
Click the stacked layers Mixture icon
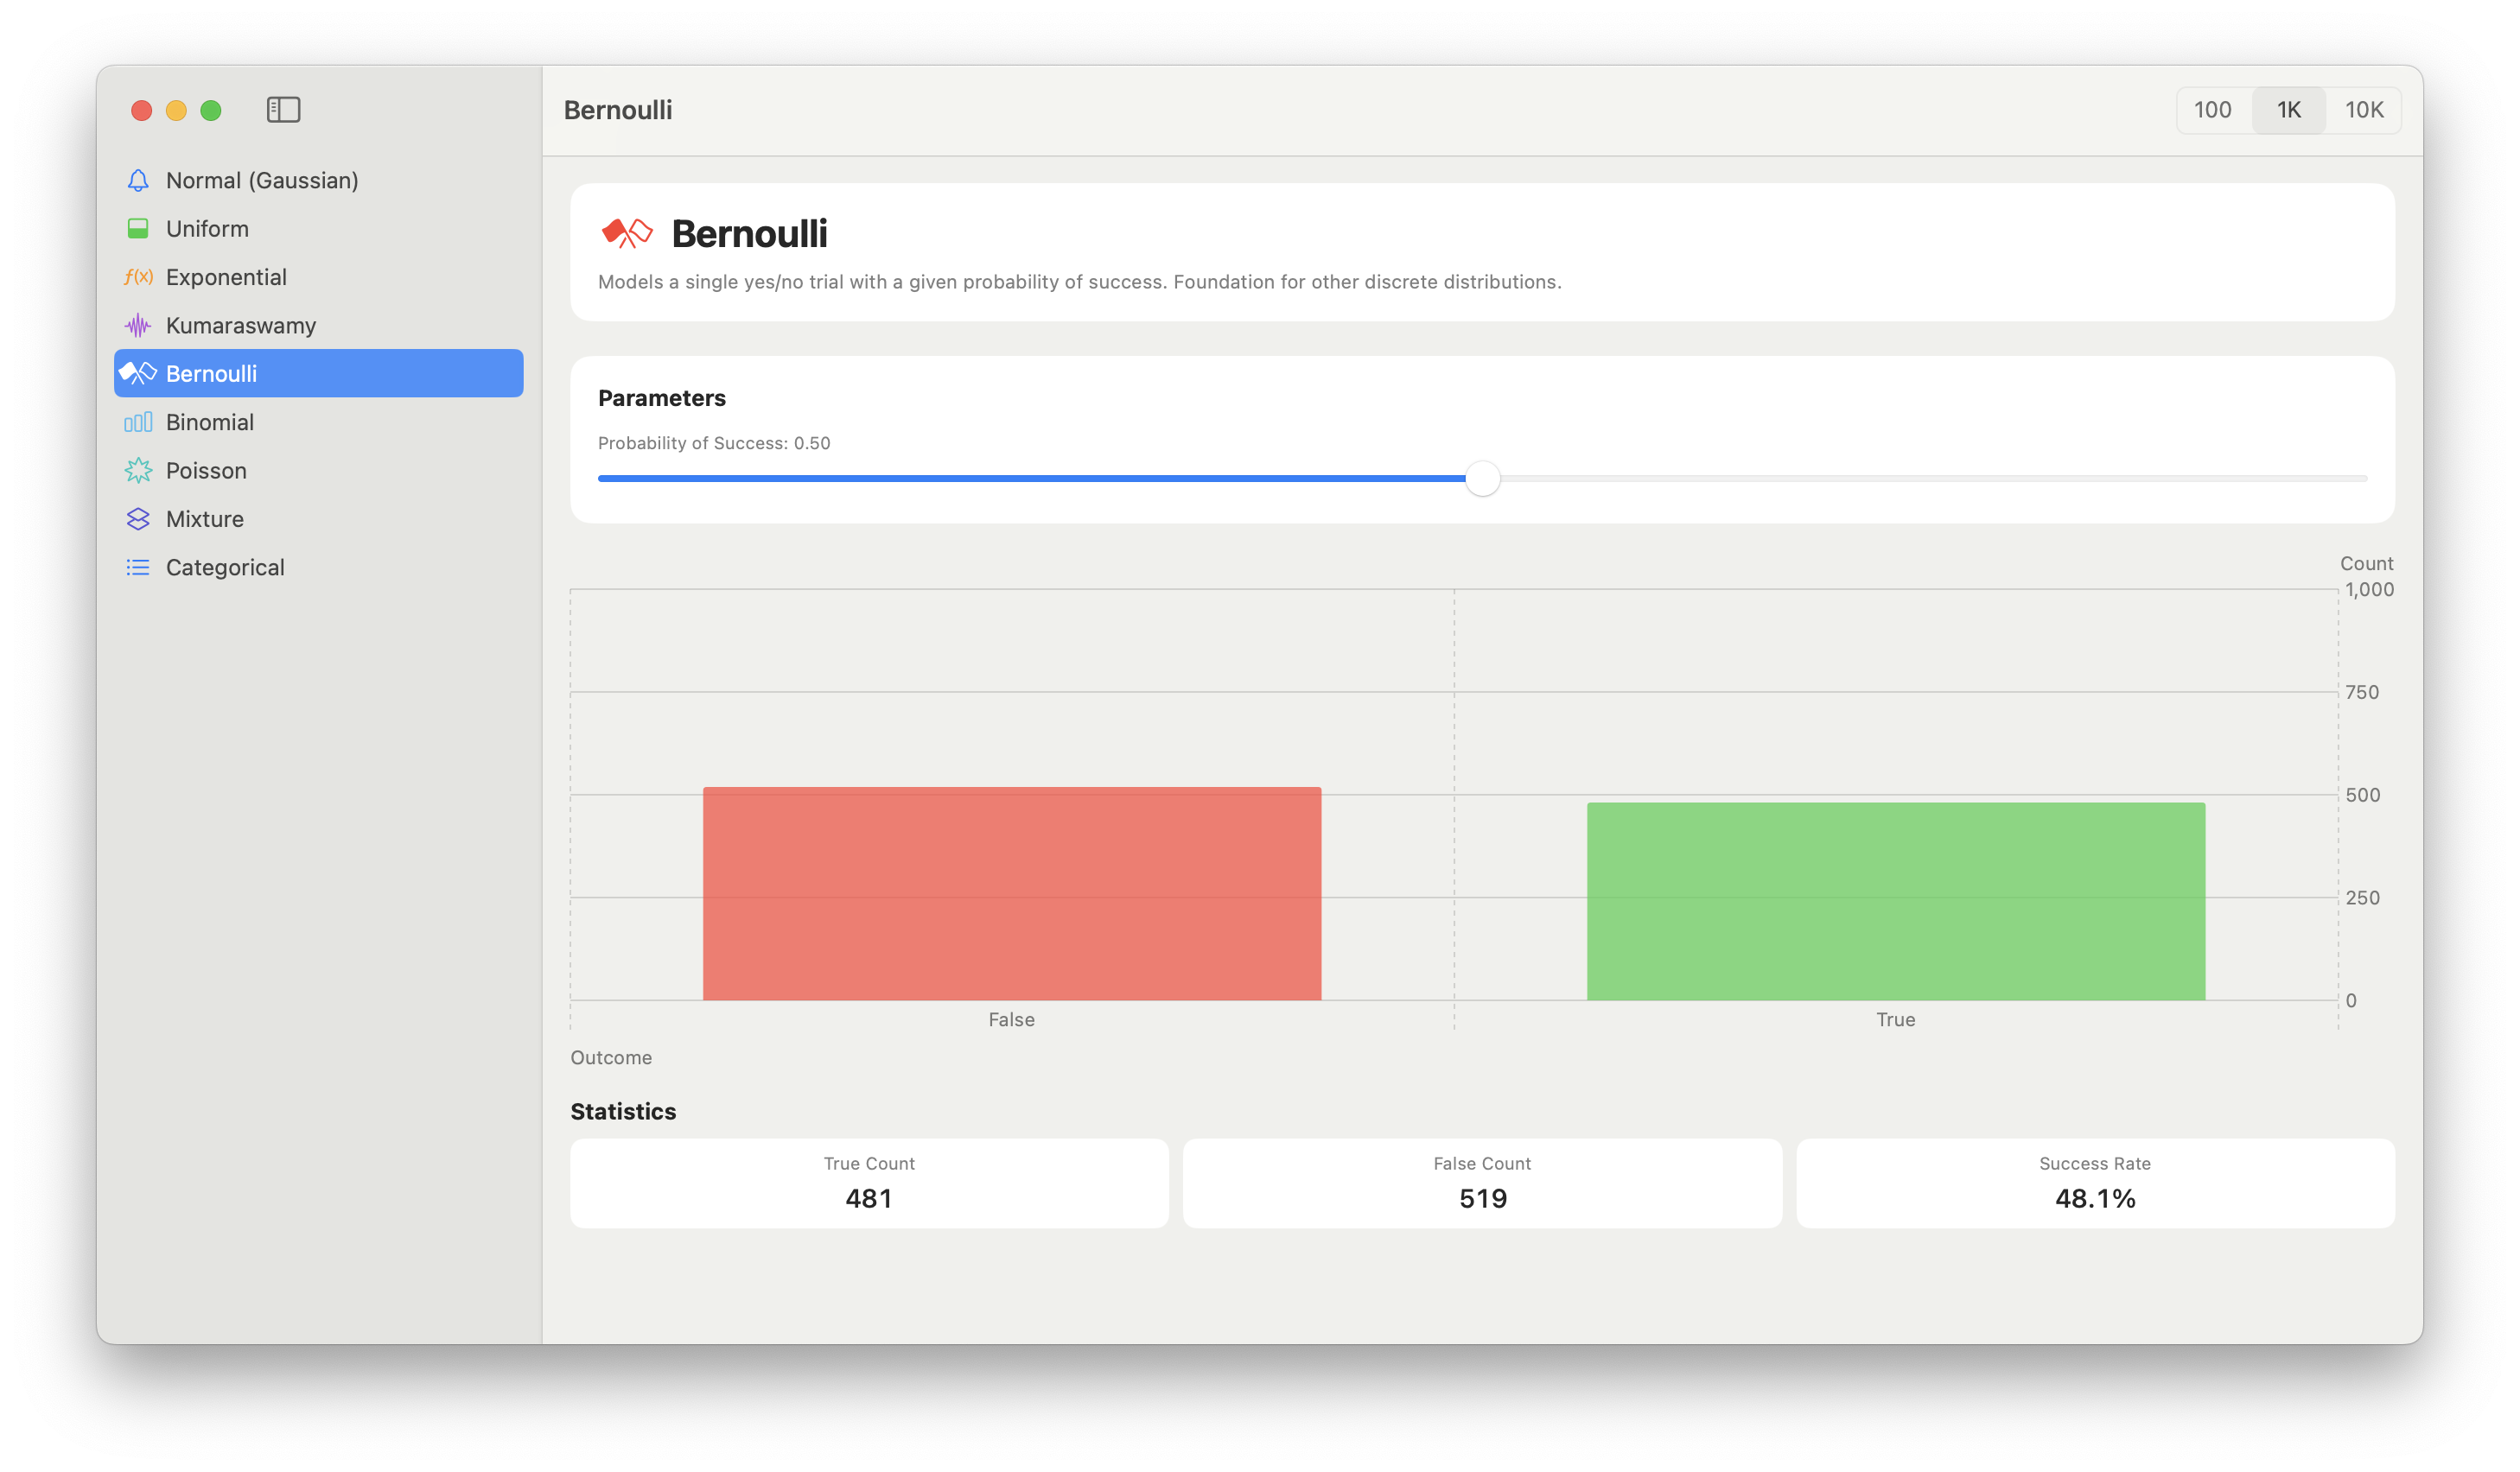pyautogui.click(x=138, y=518)
